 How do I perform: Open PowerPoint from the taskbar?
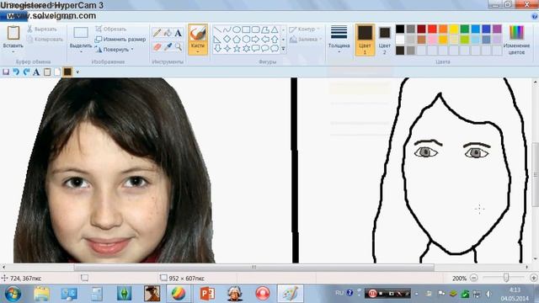207,294
